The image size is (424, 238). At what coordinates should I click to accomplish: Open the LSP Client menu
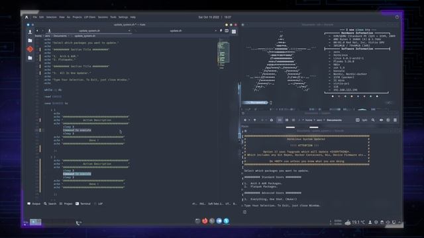[90, 17]
